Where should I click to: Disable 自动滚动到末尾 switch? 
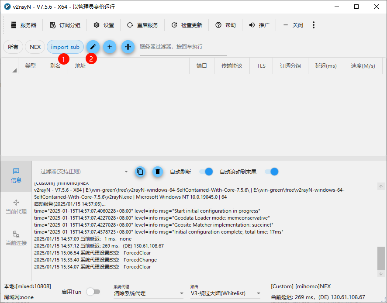click(272, 172)
